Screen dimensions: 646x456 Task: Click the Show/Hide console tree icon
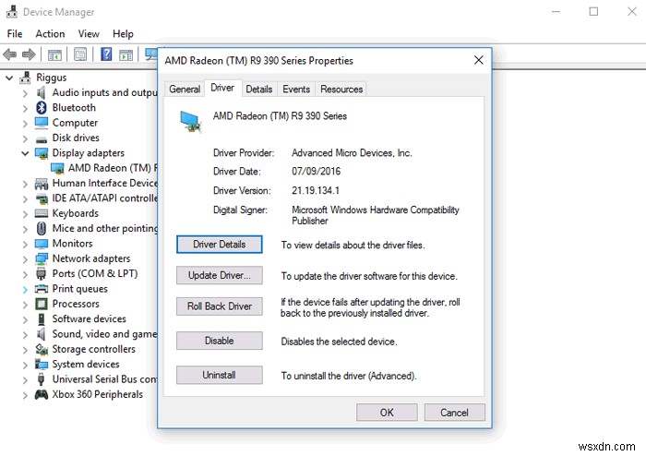click(x=54, y=54)
